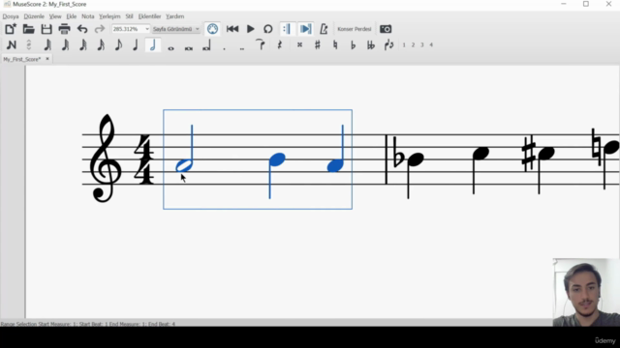Viewport: 620px width, 348px height.
Task: Select half note duration
Action: 153,45
